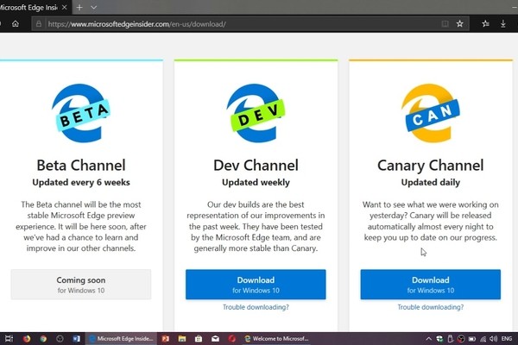Open the Favorites hub icon
Viewport: 518px width, 345px height.
[485, 24]
